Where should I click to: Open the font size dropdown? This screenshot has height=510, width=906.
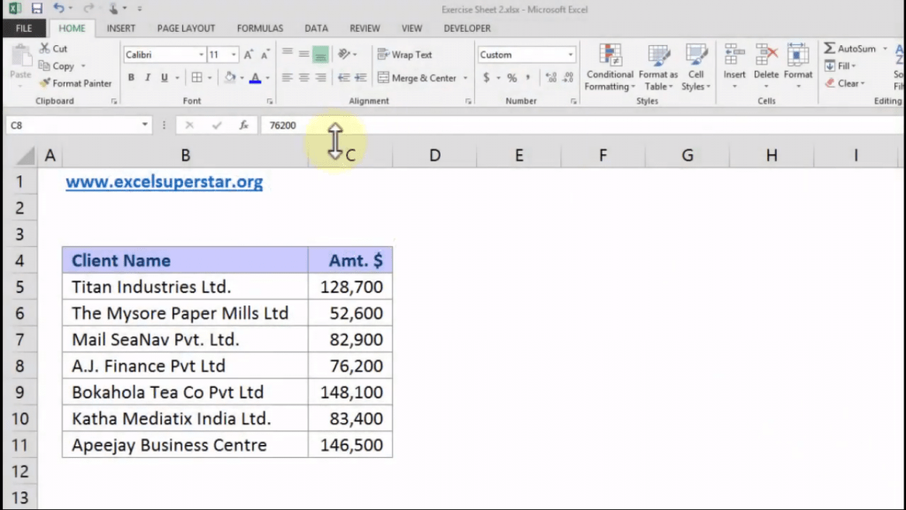235,54
